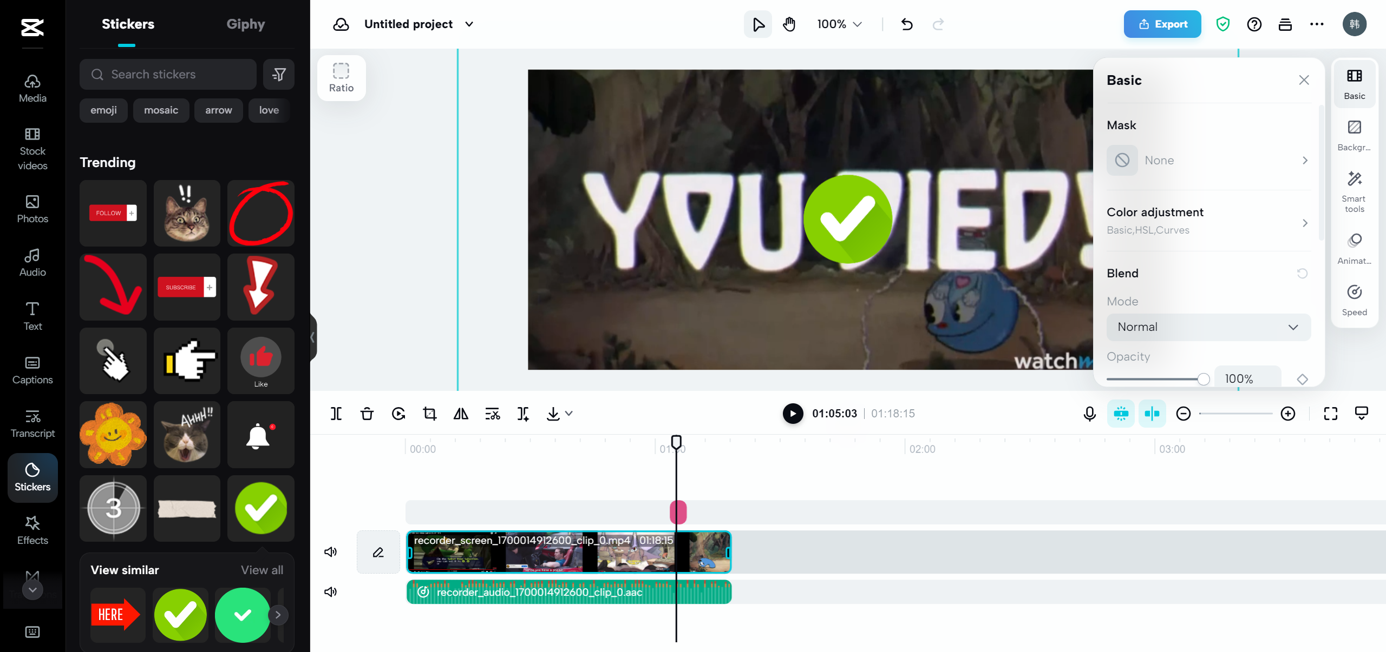Mirror the clip with the flip icon
1386x652 pixels.
(x=460, y=414)
